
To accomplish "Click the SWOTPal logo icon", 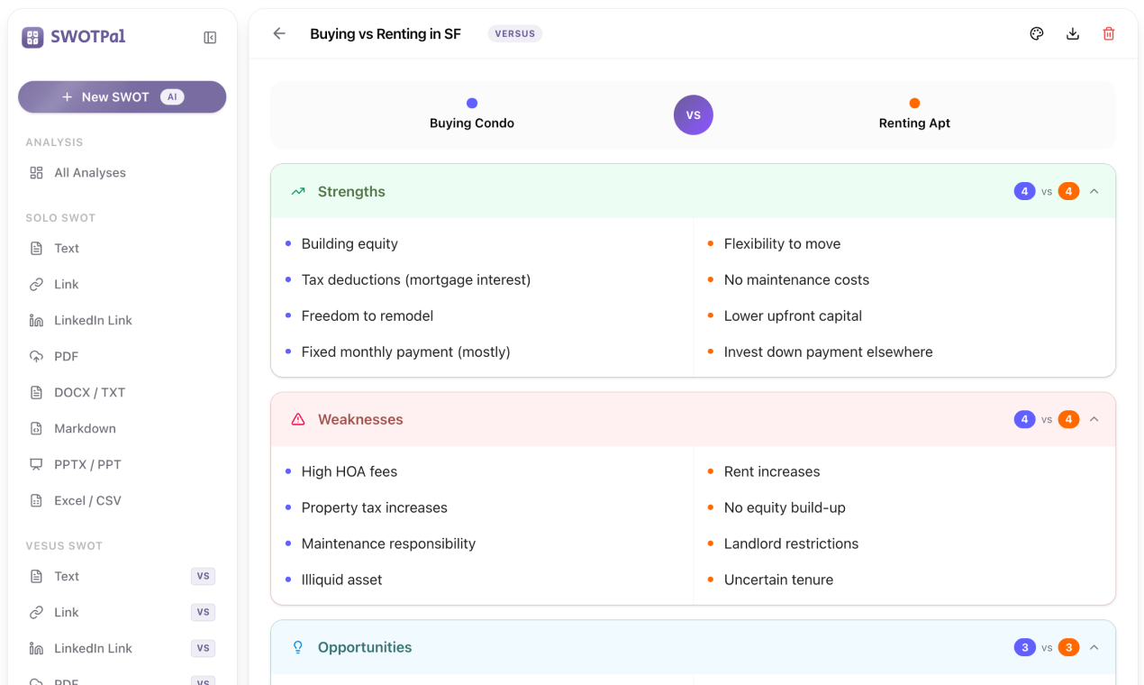I will [x=32, y=36].
